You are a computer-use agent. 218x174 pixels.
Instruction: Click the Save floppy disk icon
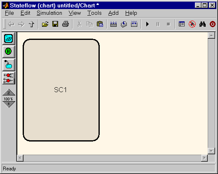pos(55,24)
